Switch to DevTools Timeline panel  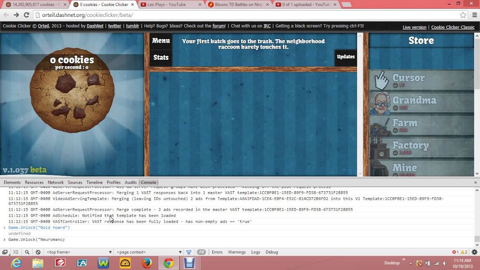(94, 183)
